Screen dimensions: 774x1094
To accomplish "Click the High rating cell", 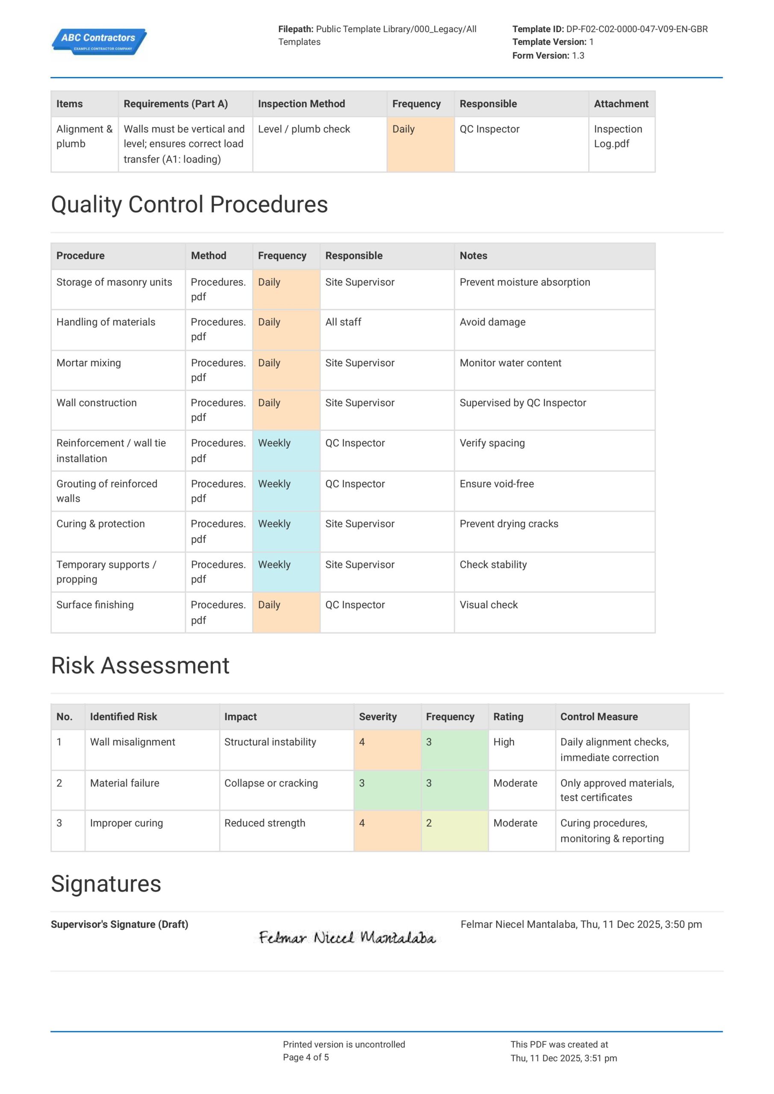I will click(504, 742).
